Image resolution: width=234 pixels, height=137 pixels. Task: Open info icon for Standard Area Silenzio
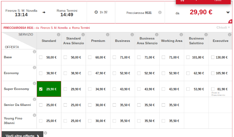click(x=83, y=34)
